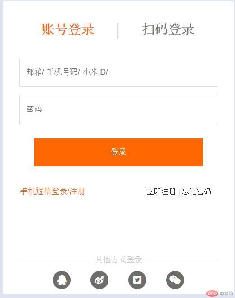Follow the 忘记密码 link
This screenshot has width=235, height=298.
[196, 191]
